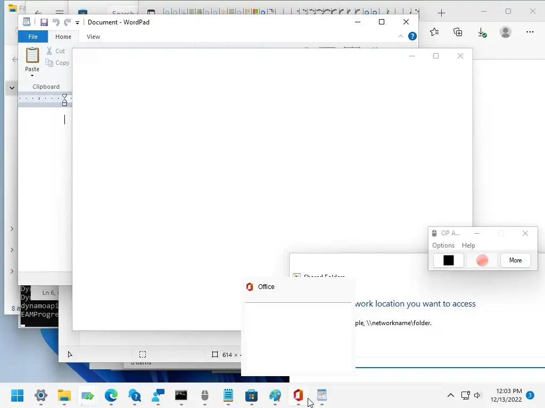Open the auto clicker mouse icon on taskbar
This screenshot has width=545, height=408.
click(205, 395)
